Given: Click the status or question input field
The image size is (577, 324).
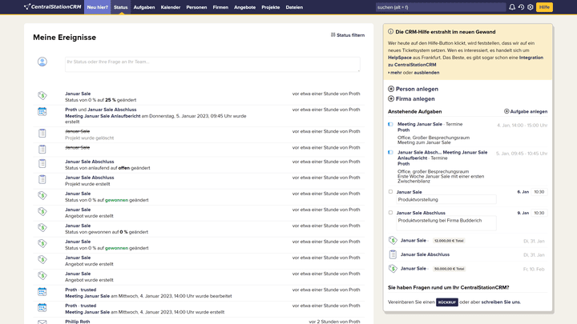Looking at the screenshot, I should (212, 64).
